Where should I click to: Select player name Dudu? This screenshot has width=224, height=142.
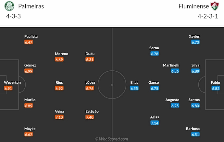click(90, 54)
